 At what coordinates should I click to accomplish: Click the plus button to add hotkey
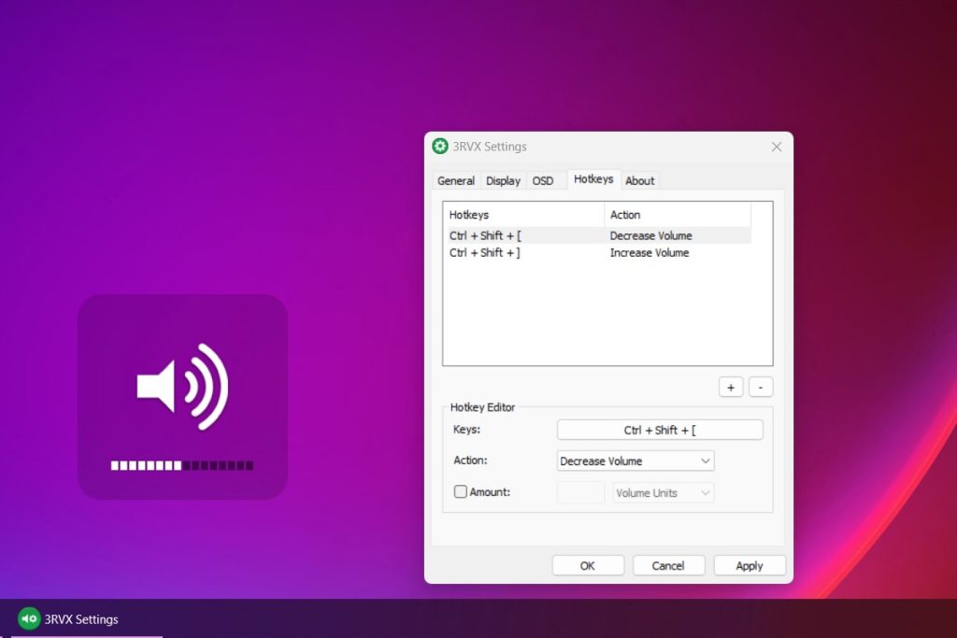[731, 387]
